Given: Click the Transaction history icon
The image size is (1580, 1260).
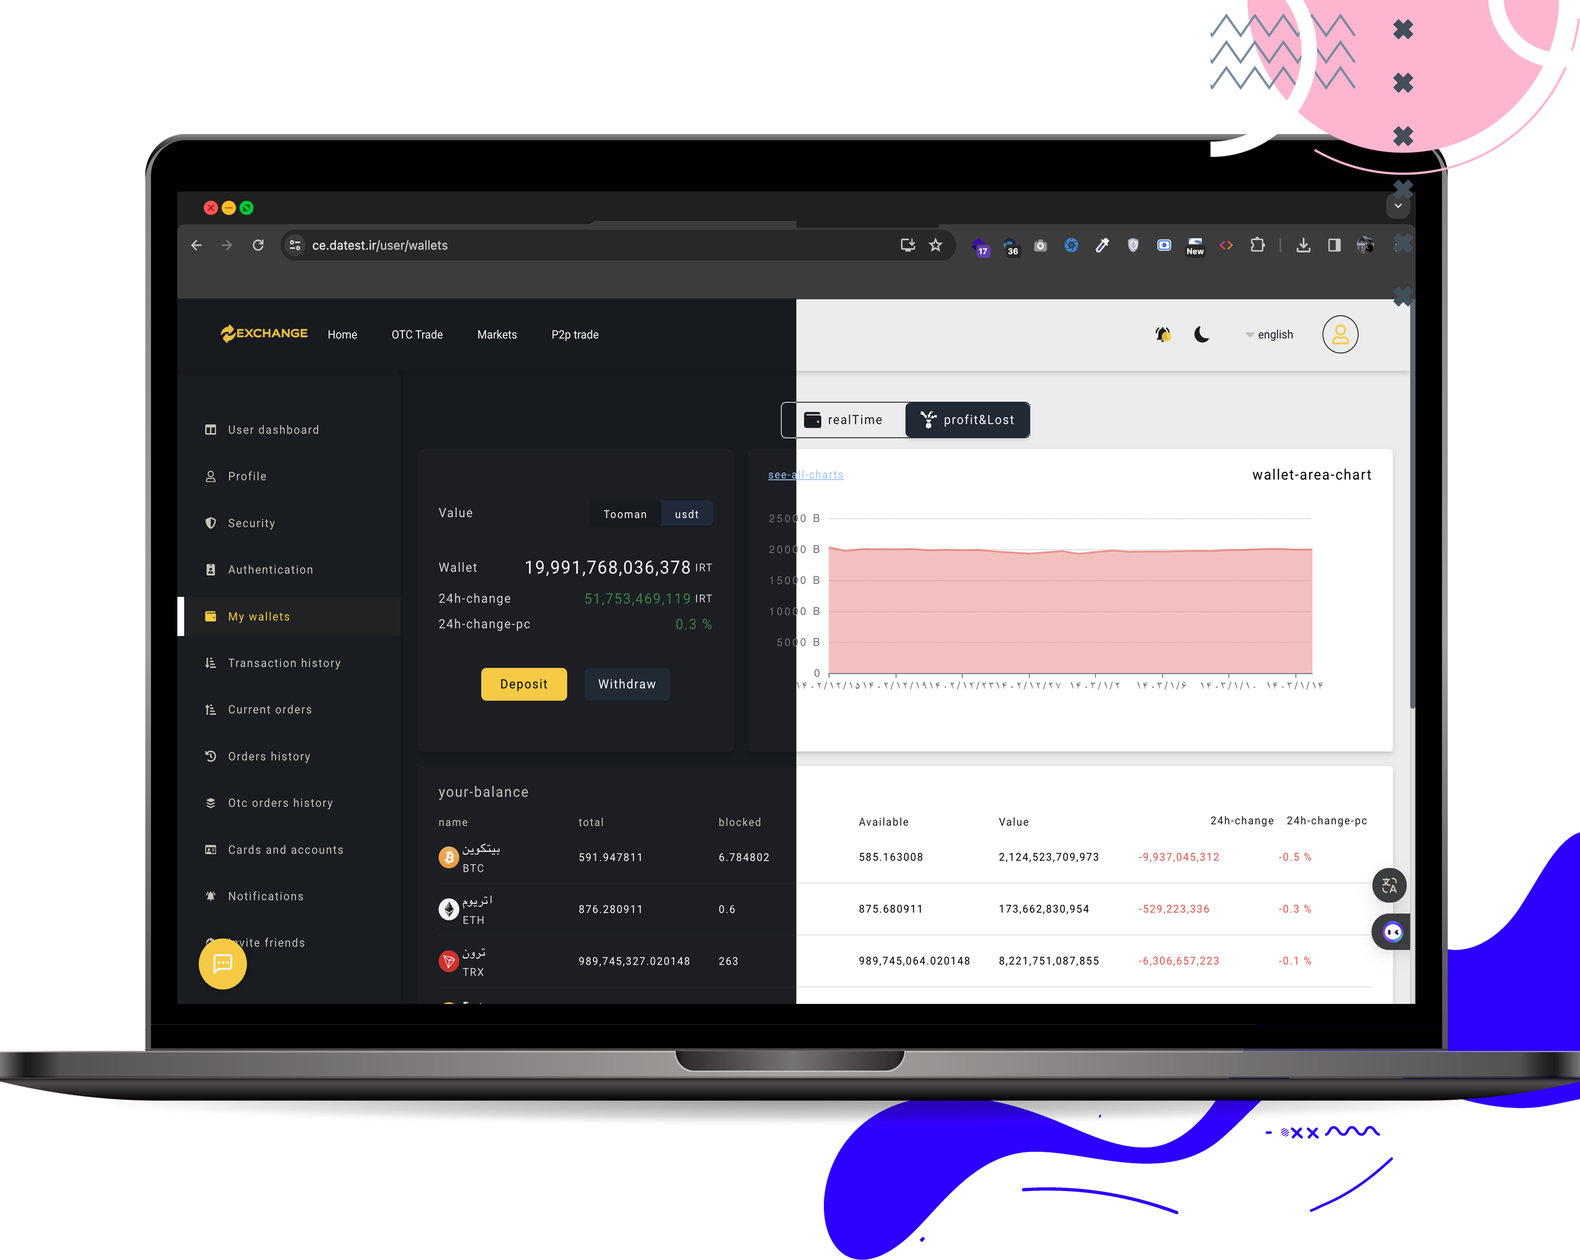Looking at the screenshot, I should click(210, 662).
